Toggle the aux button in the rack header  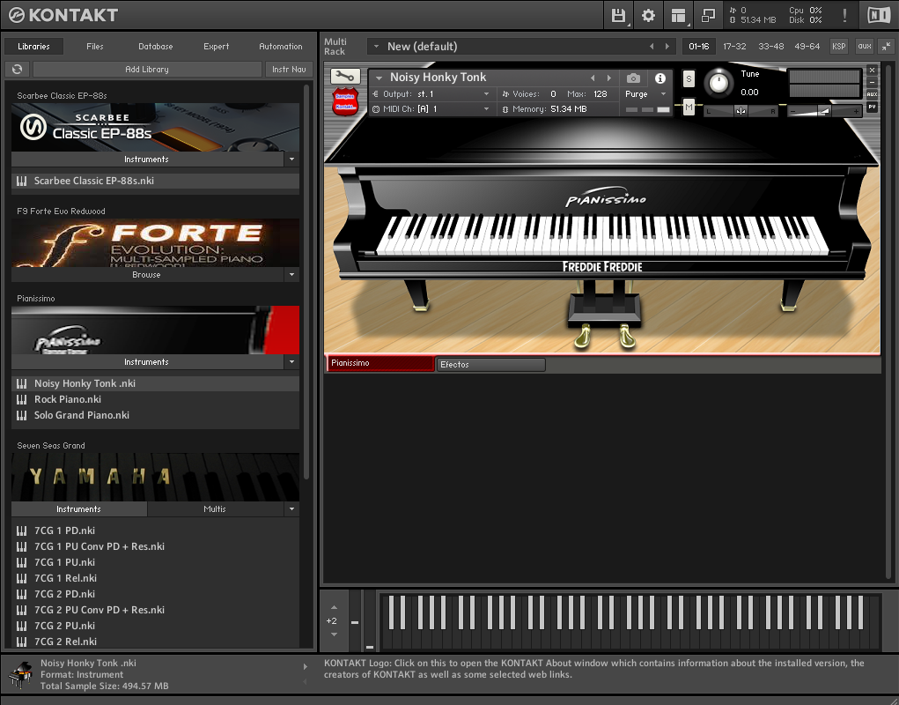[x=865, y=47]
